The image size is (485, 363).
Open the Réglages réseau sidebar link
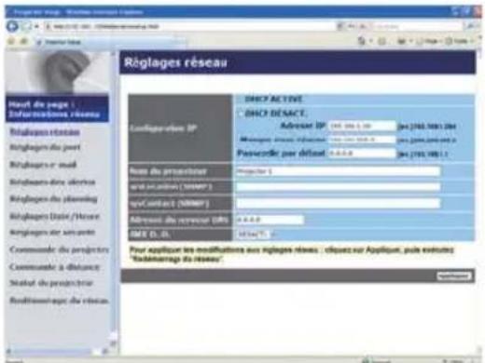coord(45,132)
